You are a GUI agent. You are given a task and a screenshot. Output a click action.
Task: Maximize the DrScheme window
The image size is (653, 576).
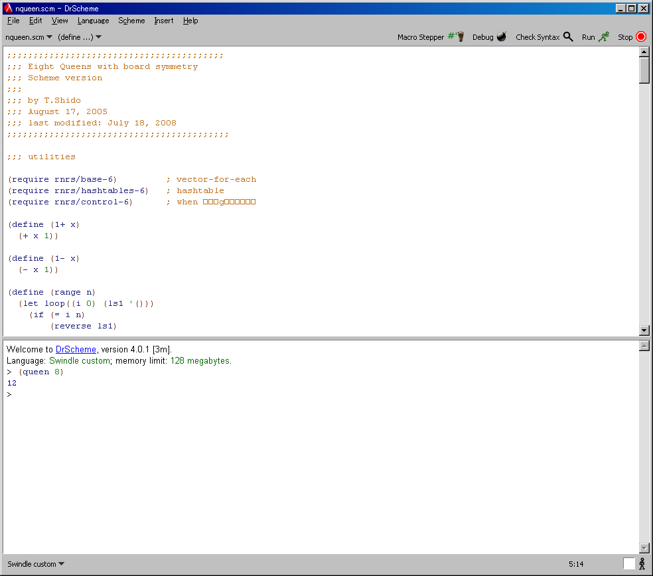pyautogui.click(x=631, y=9)
